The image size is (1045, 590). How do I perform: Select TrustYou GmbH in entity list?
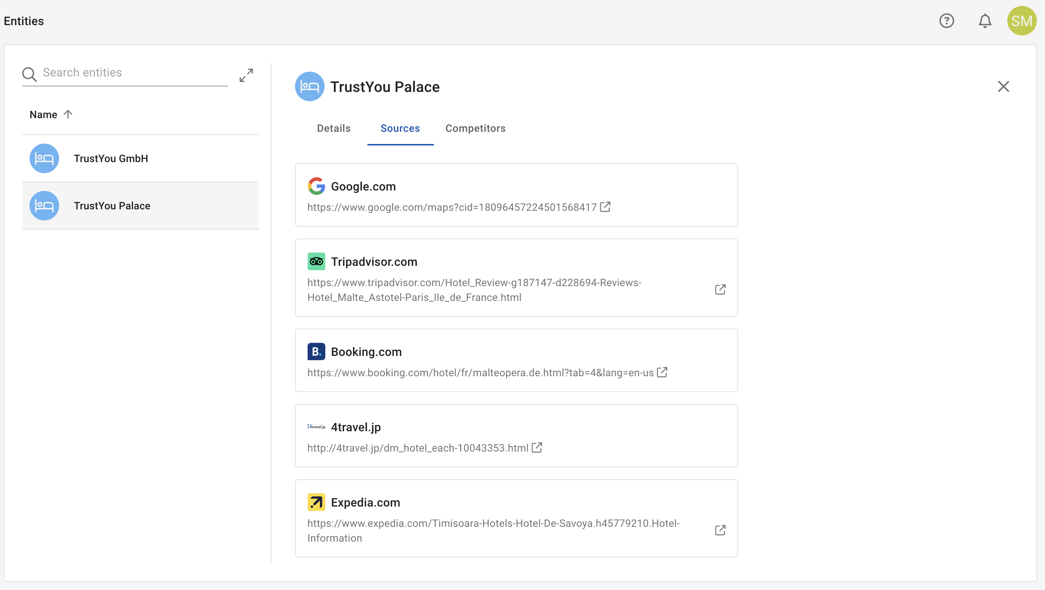coord(140,158)
